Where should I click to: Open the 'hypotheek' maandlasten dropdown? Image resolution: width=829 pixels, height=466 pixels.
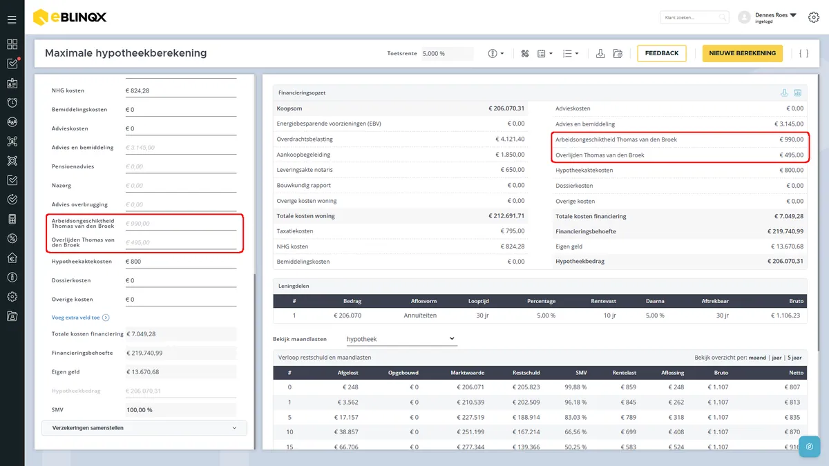point(401,339)
